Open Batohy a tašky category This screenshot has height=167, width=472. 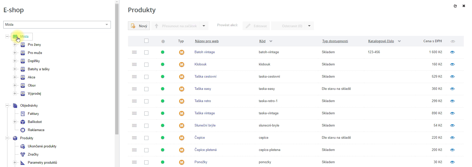click(x=39, y=69)
